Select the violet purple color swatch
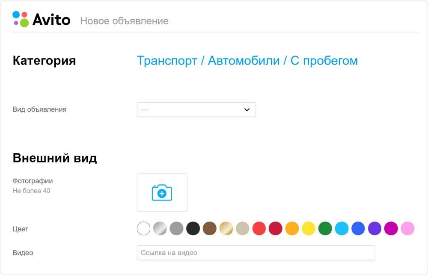Image resolution: width=428 pixels, height=275 pixels. pyautogui.click(x=374, y=228)
